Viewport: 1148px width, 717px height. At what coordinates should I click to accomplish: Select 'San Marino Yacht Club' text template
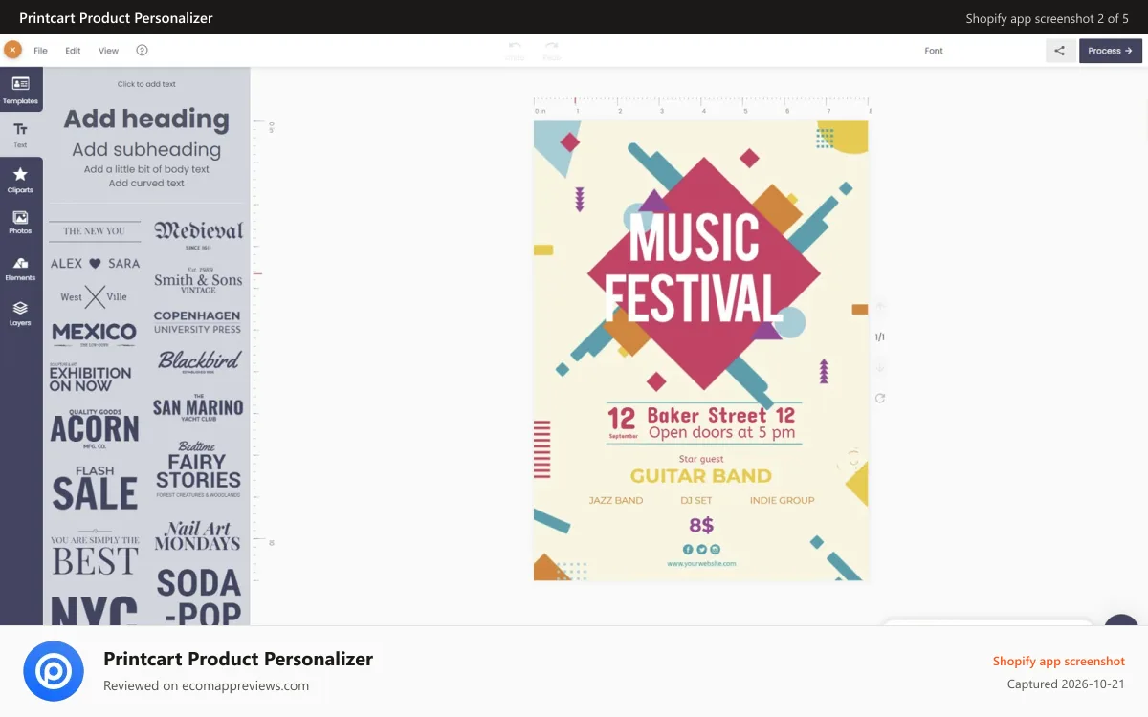(x=198, y=406)
